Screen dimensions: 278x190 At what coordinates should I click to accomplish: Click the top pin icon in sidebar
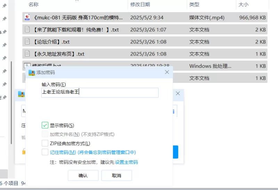tap(5, 18)
